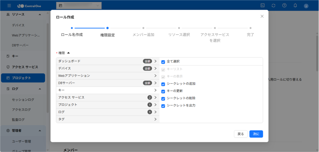Select プロジェクト in the sidebar

23,78
